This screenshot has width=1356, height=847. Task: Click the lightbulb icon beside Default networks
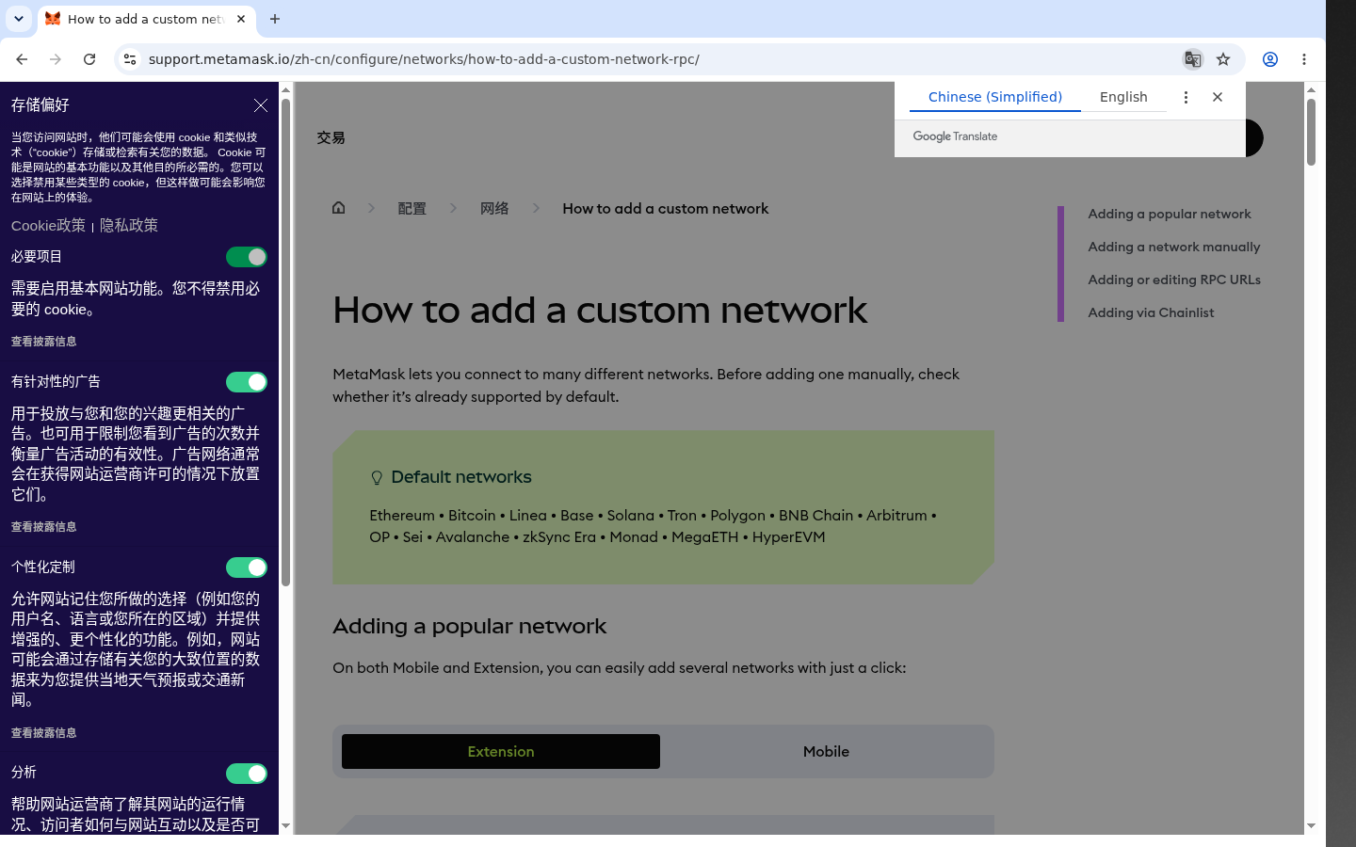click(x=377, y=478)
